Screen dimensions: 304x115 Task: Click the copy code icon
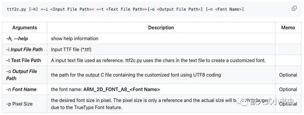pyautogui.click(x=294, y=9)
